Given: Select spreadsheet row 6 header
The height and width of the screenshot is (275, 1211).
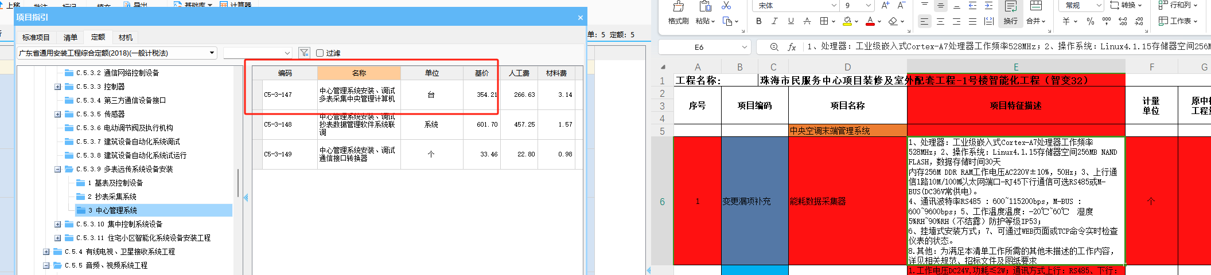Looking at the screenshot, I should (662, 201).
